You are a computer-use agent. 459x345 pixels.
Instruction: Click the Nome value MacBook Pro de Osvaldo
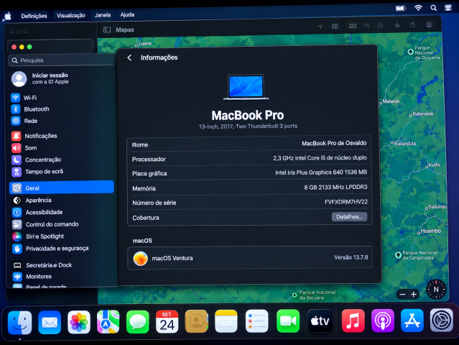click(334, 143)
